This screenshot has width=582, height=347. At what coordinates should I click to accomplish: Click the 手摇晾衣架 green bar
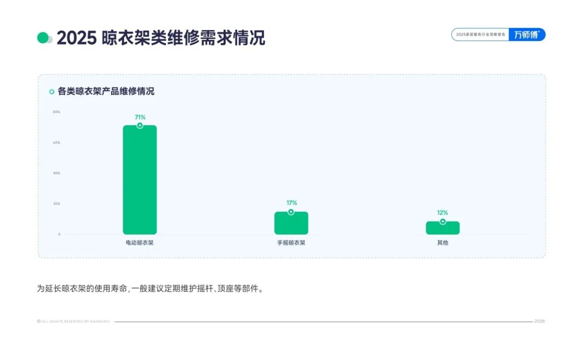(291, 225)
